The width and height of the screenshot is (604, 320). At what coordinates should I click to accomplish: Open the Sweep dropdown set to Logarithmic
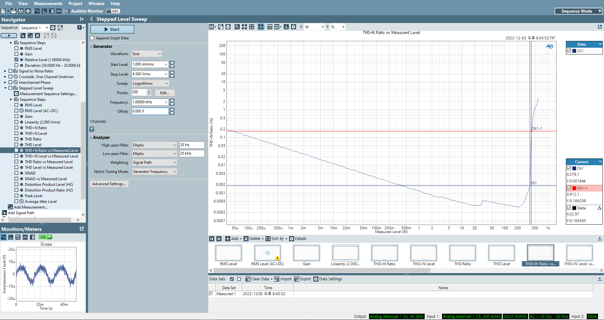pyautogui.click(x=150, y=83)
